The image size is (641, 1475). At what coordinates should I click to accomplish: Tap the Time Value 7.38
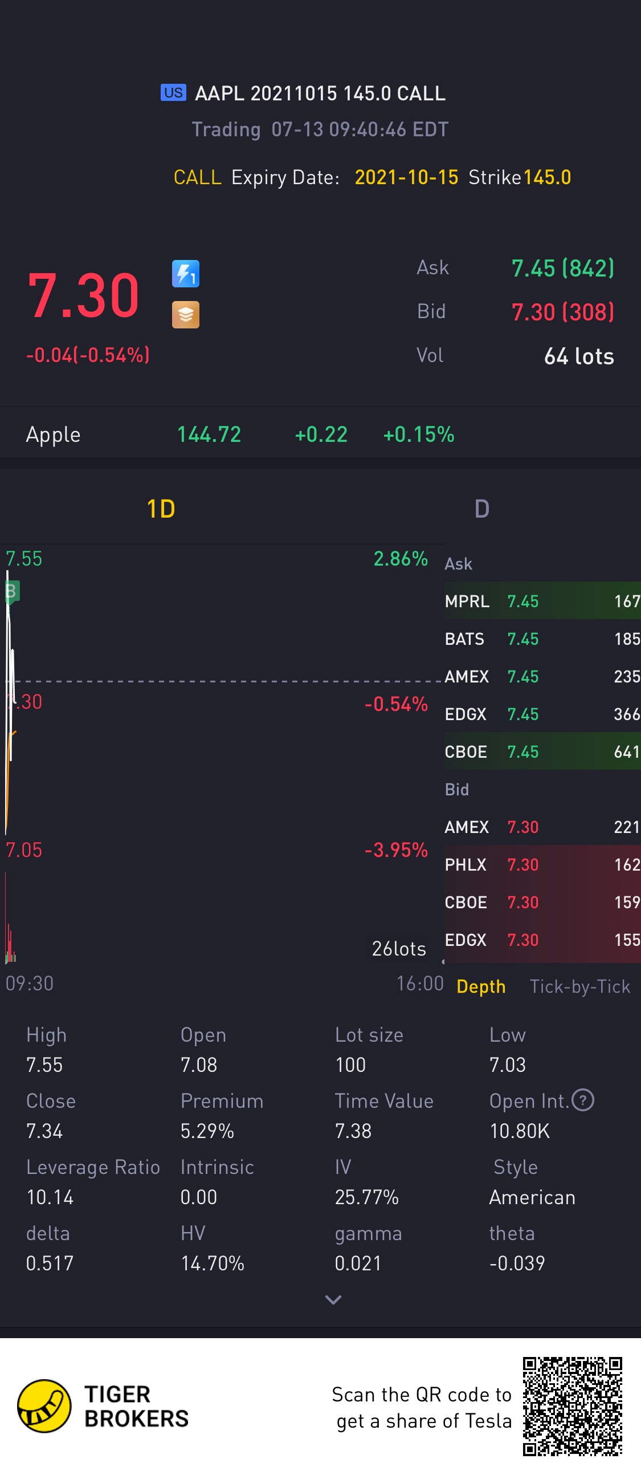(353, 1131)
